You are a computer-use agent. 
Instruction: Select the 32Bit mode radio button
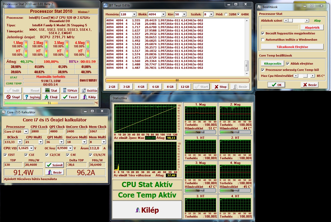pos(226,14)
